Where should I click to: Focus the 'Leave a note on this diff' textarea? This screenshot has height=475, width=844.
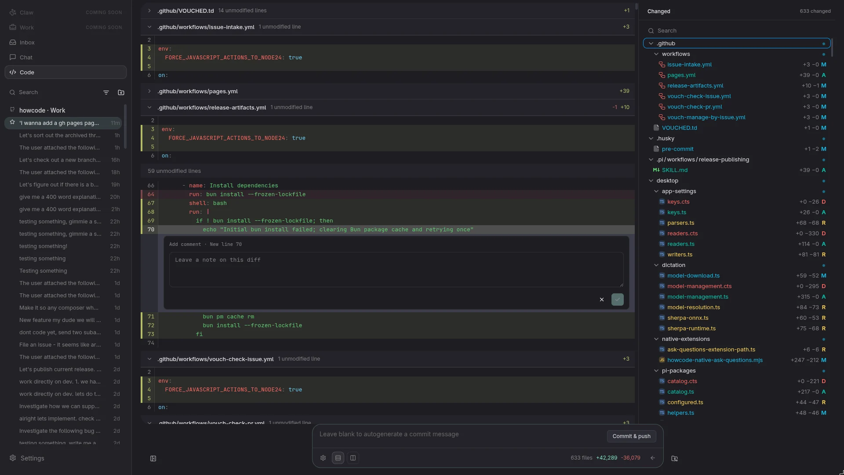point(396,270)
